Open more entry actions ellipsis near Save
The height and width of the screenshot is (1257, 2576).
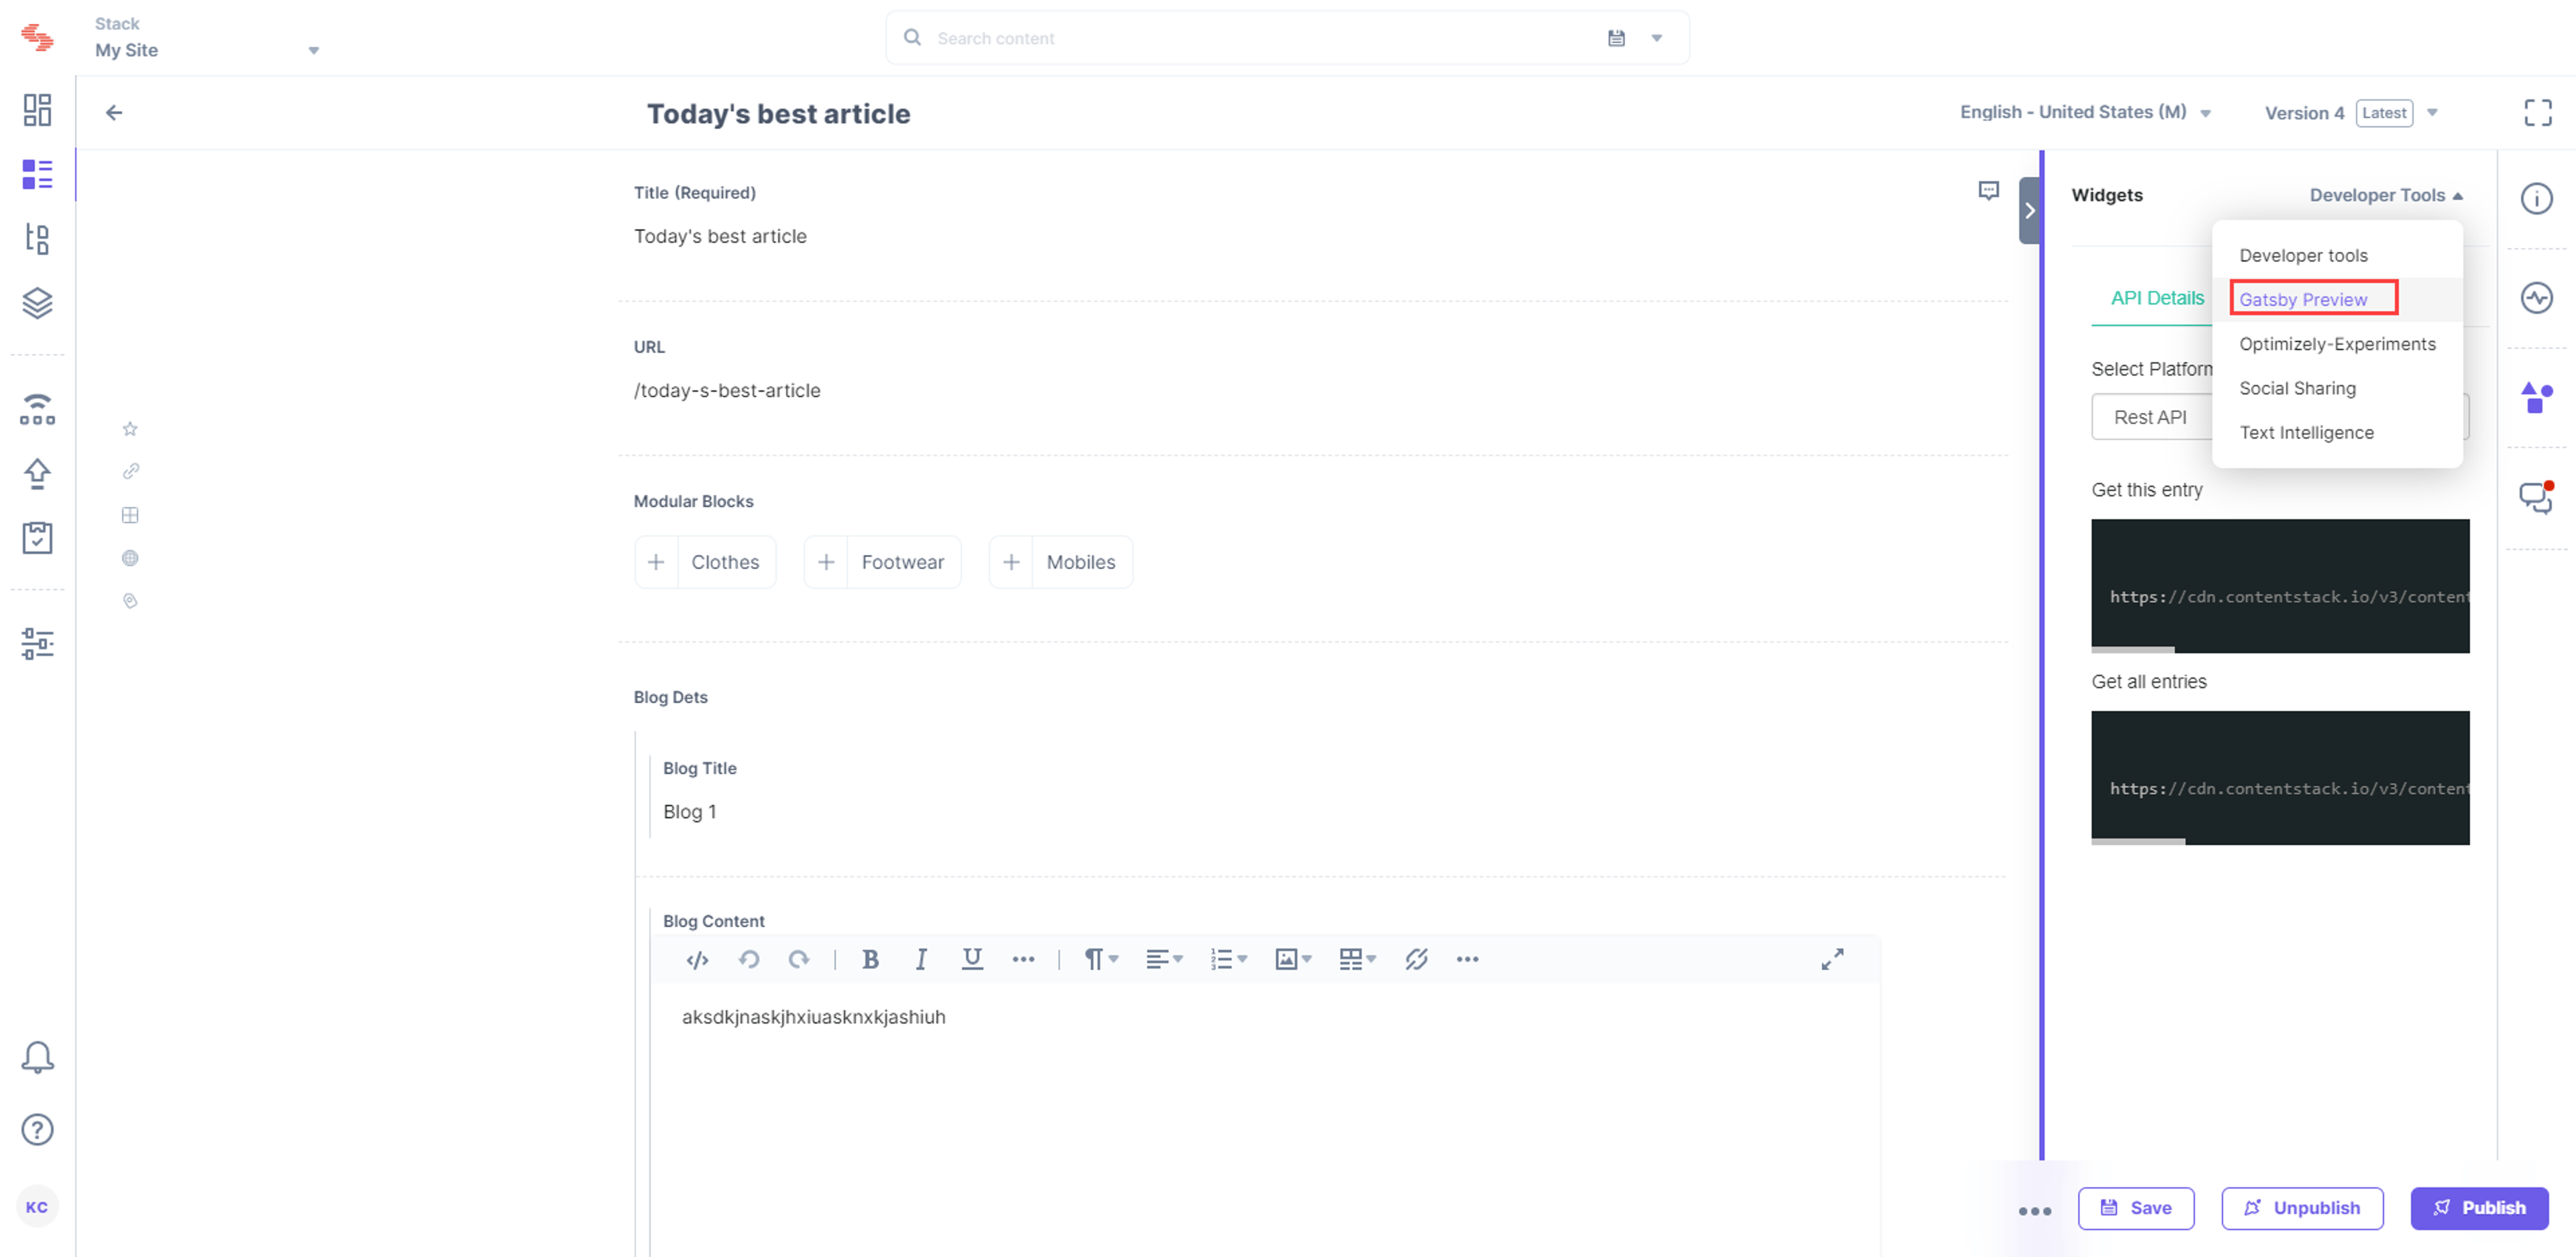[2034, 1211]
